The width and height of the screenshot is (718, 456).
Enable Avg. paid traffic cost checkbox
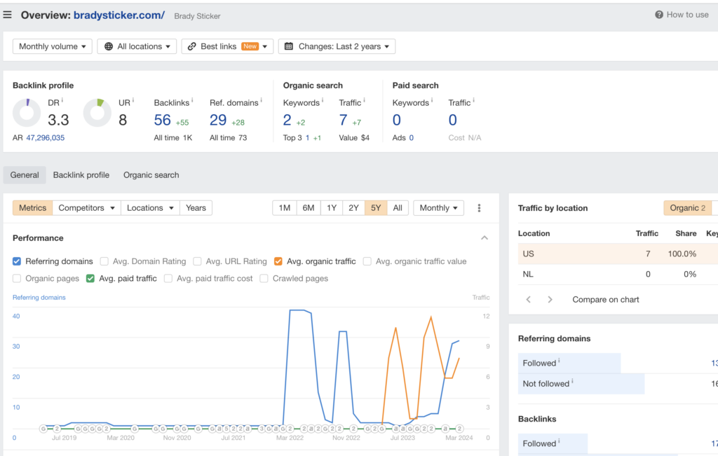tap(168, 278)
